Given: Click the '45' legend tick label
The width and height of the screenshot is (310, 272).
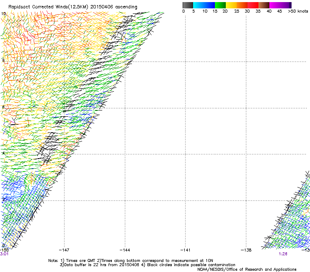Looking at the screenshot, I should pos(279,11).
